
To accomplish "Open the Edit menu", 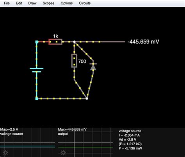I will (x=19, y=3).
